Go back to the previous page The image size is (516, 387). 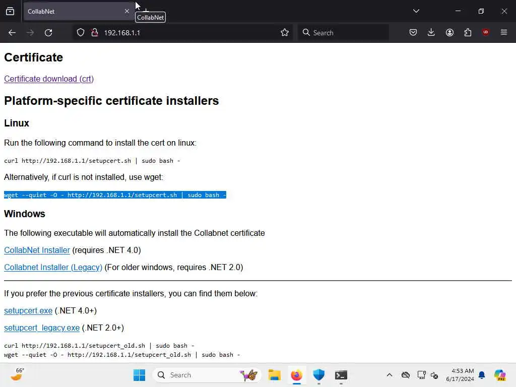click(12, 33)
